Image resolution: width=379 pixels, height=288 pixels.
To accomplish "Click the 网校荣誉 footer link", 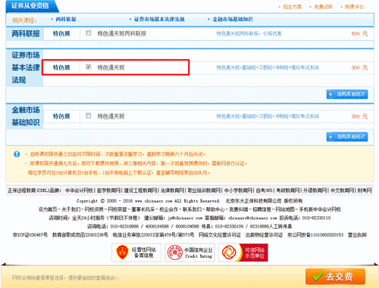I will [117, 209].
